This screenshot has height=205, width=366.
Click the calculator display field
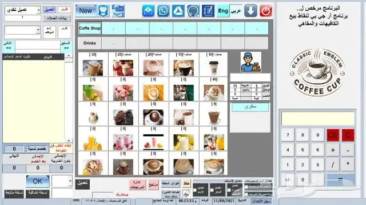pos(318,118)
